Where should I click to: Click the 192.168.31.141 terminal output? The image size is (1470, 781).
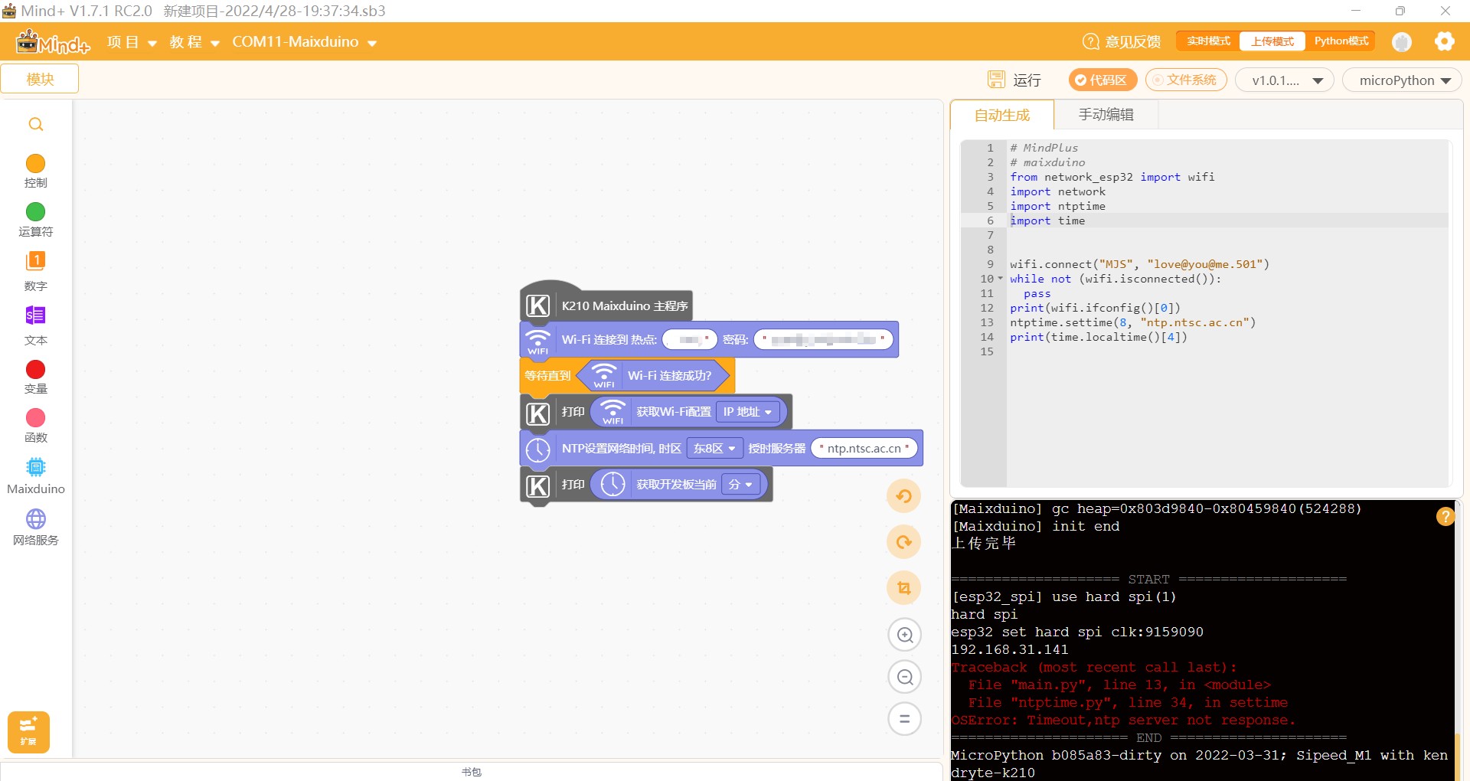pyautogui.click(x=1009, y=650)
